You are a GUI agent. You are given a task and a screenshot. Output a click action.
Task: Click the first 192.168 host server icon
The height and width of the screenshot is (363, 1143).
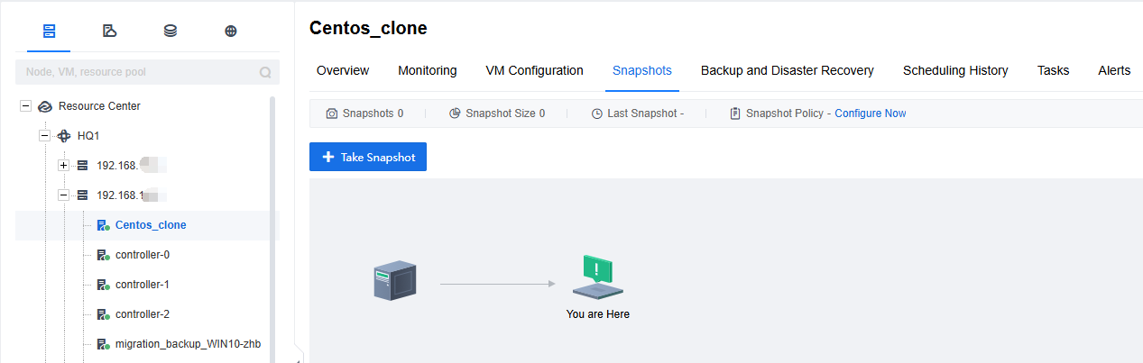[83, 166]
